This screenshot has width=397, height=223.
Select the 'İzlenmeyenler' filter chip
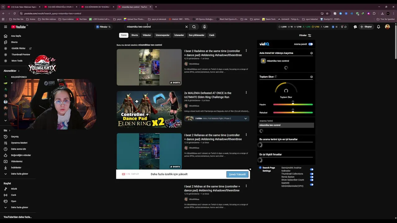tap(163, 35)
